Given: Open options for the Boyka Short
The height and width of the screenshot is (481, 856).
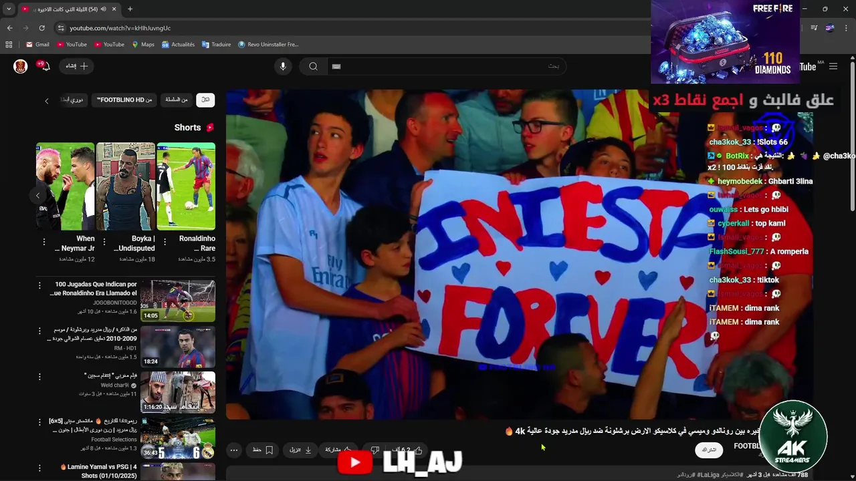Looking at the screenshot, I should click(104, 242).
